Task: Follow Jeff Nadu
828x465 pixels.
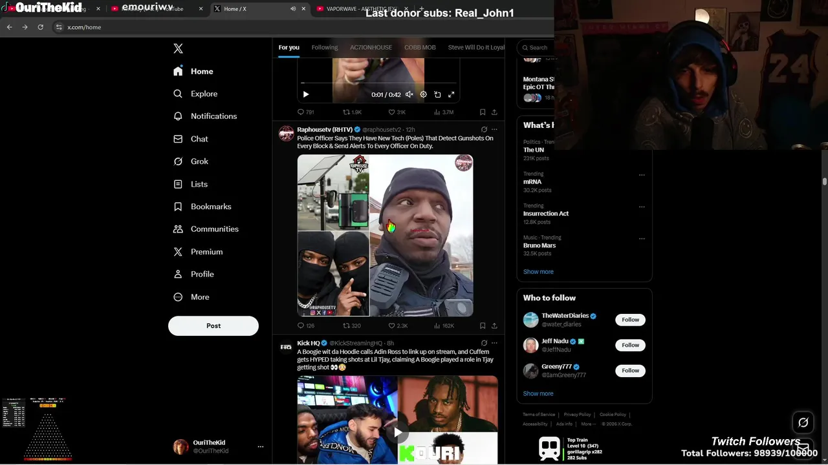Action: pos(630,345)
